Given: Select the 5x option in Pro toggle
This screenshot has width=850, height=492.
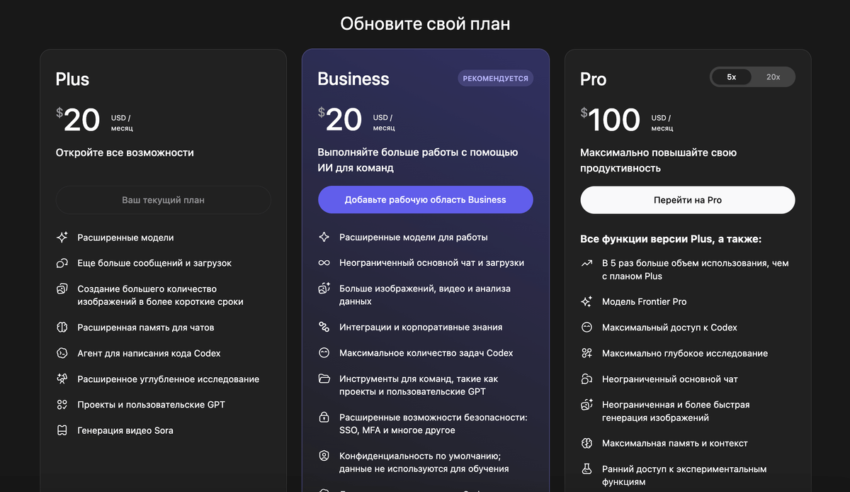Looking at the screenshot, I should point(731,77).
